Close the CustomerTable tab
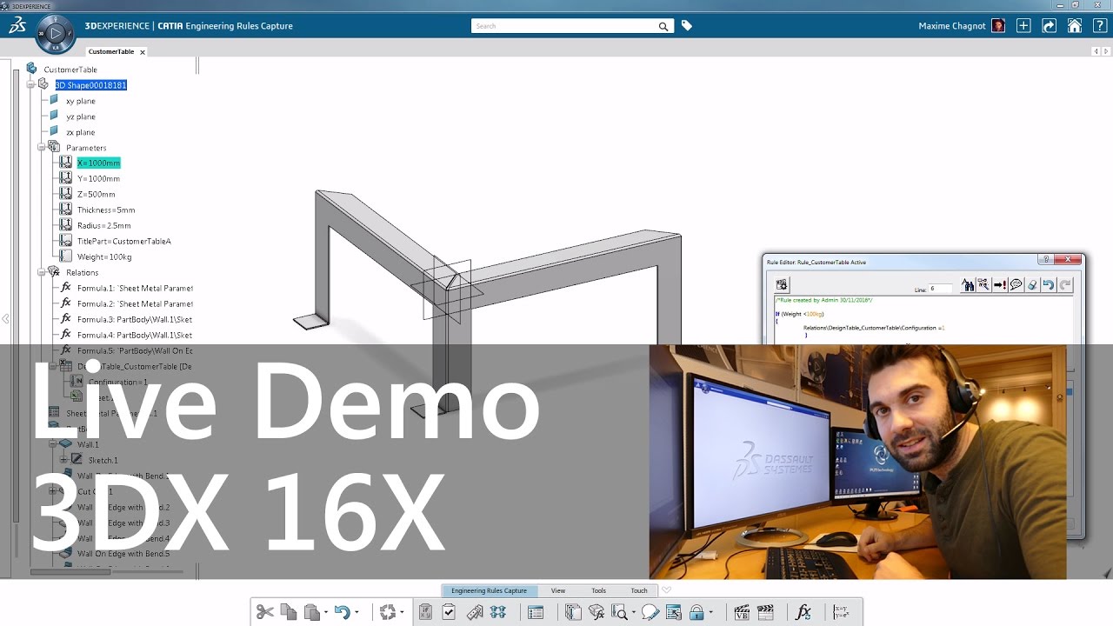1113x626 pixels. coord(143,52)
